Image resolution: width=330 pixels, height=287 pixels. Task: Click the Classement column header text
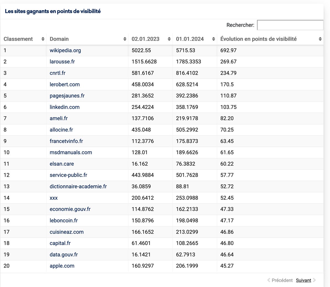coord(18,39)
